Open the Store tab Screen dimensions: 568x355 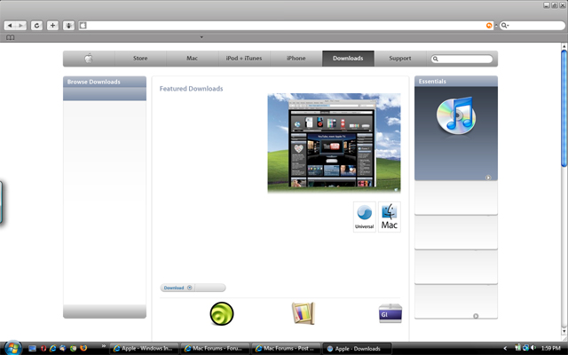tap(140, 59)
